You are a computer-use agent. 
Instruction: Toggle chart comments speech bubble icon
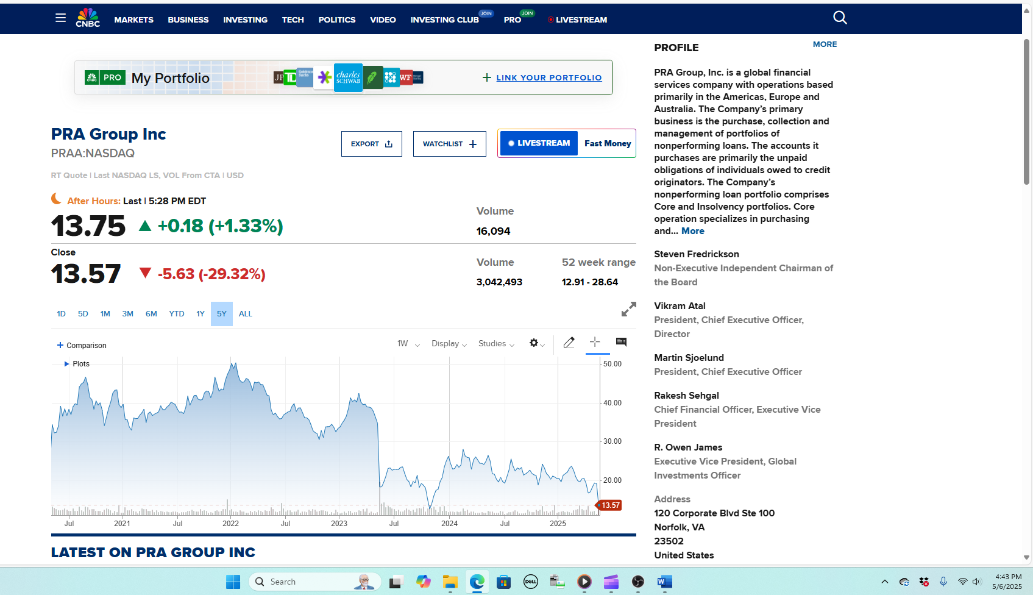pos(621,343)
